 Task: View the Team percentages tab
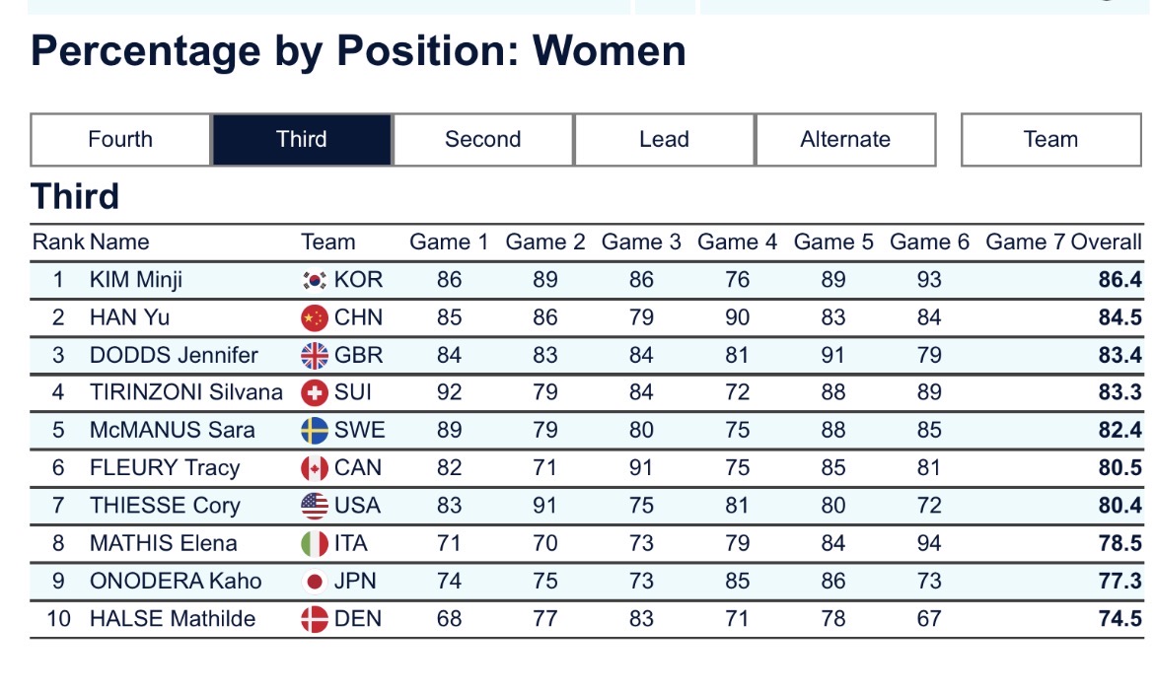click(x=1050, y=140)
